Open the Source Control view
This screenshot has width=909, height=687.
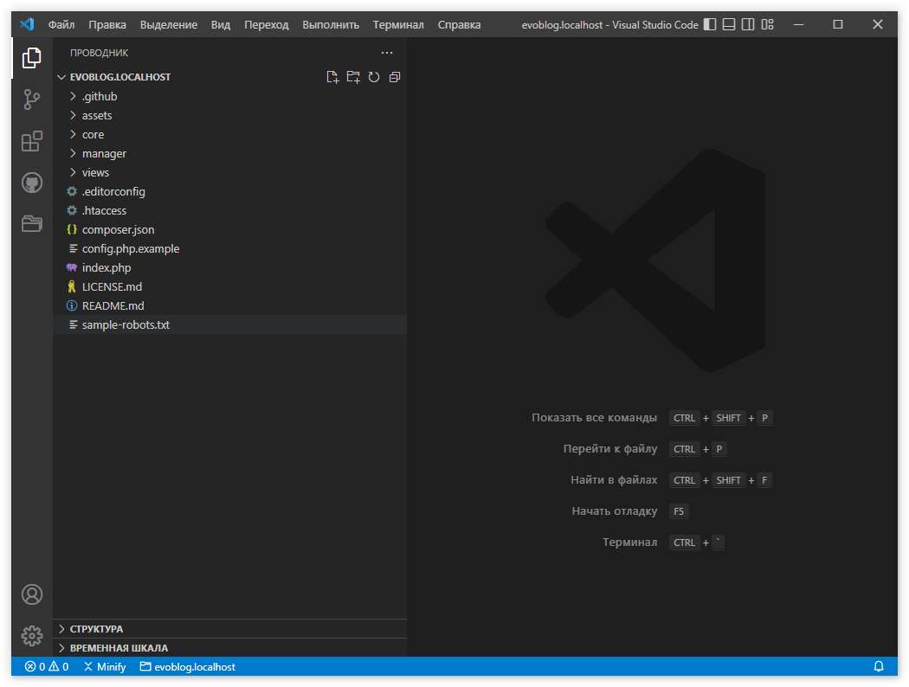click(x=31, y=100)
